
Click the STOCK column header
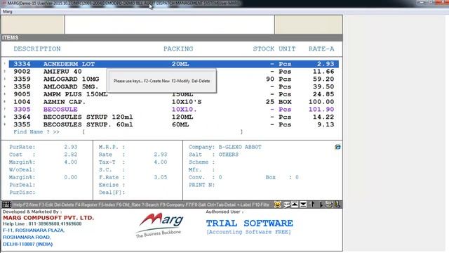click(x=264, y=48)
